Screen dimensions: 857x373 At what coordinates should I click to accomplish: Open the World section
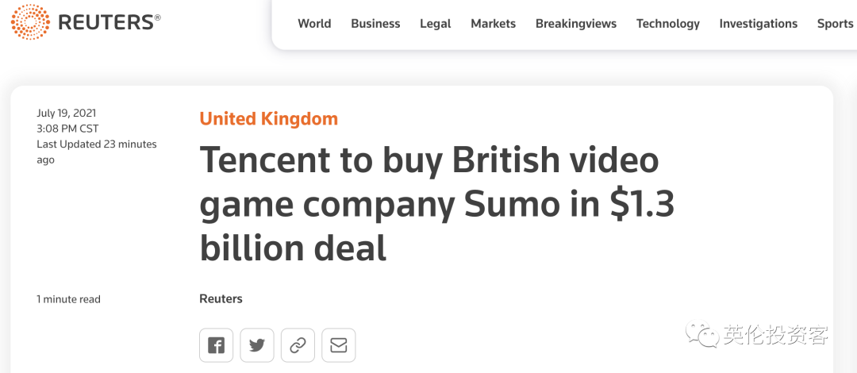314,24
